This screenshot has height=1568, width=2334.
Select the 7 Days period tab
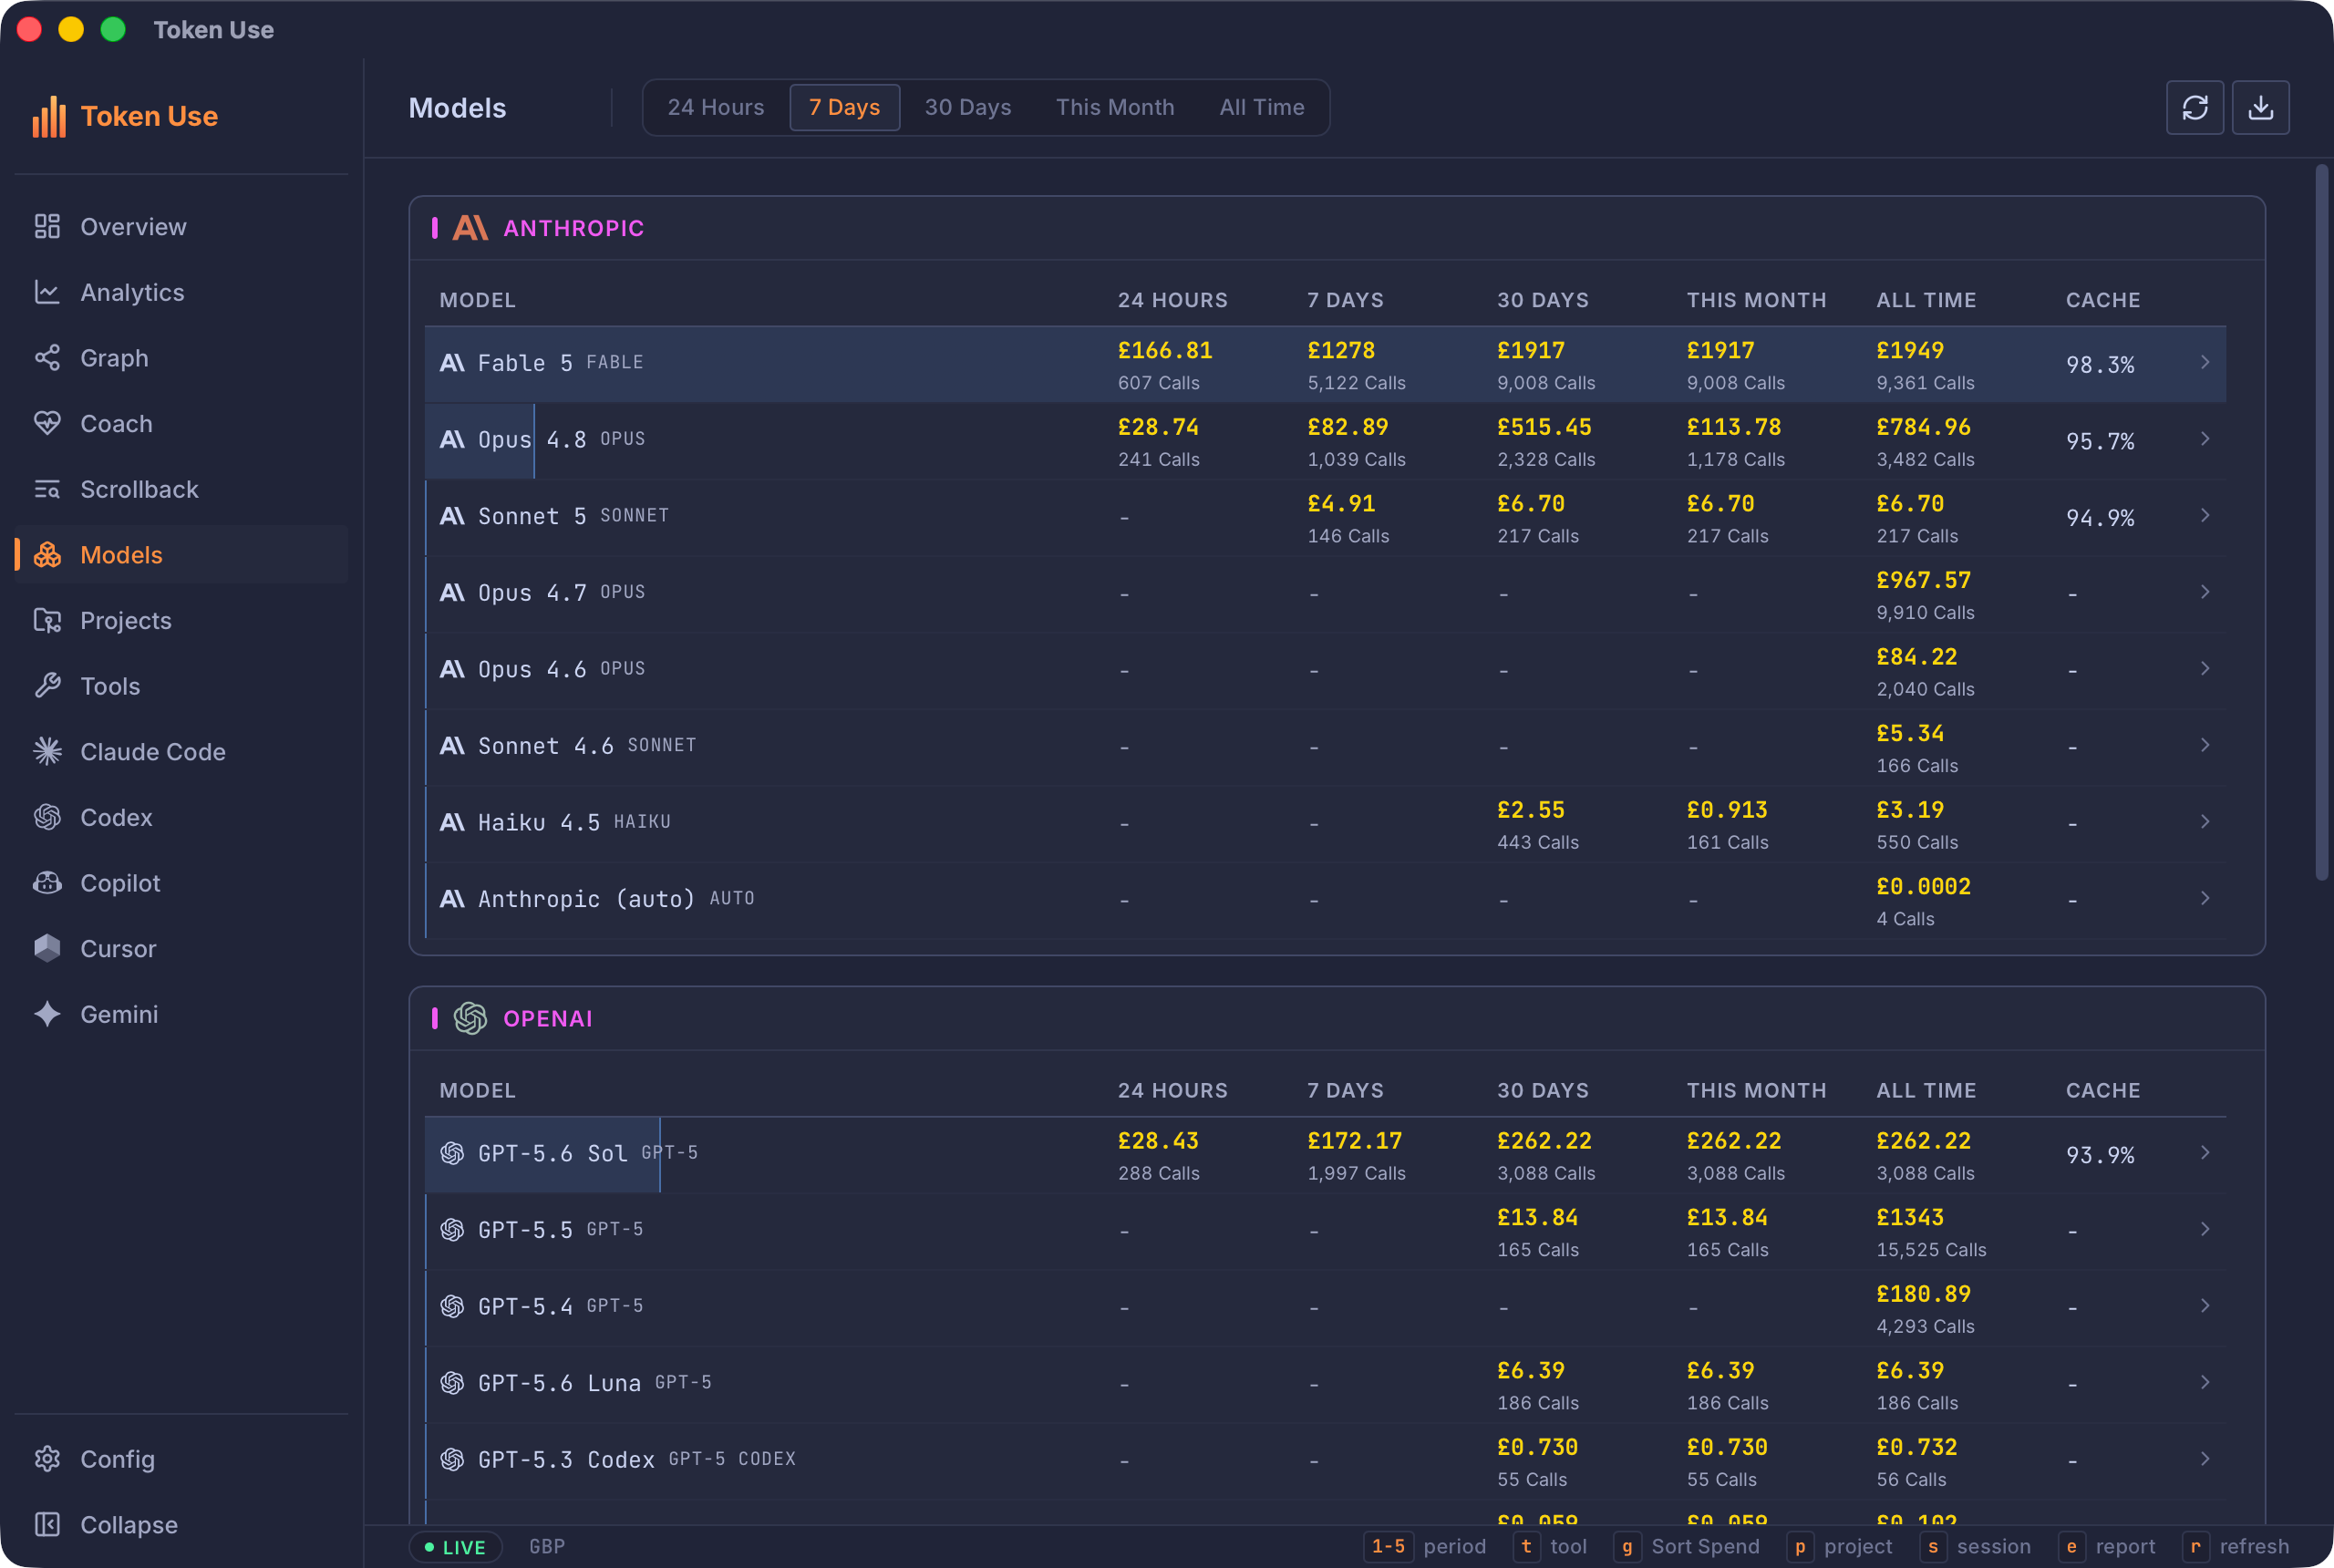point(844,107)
